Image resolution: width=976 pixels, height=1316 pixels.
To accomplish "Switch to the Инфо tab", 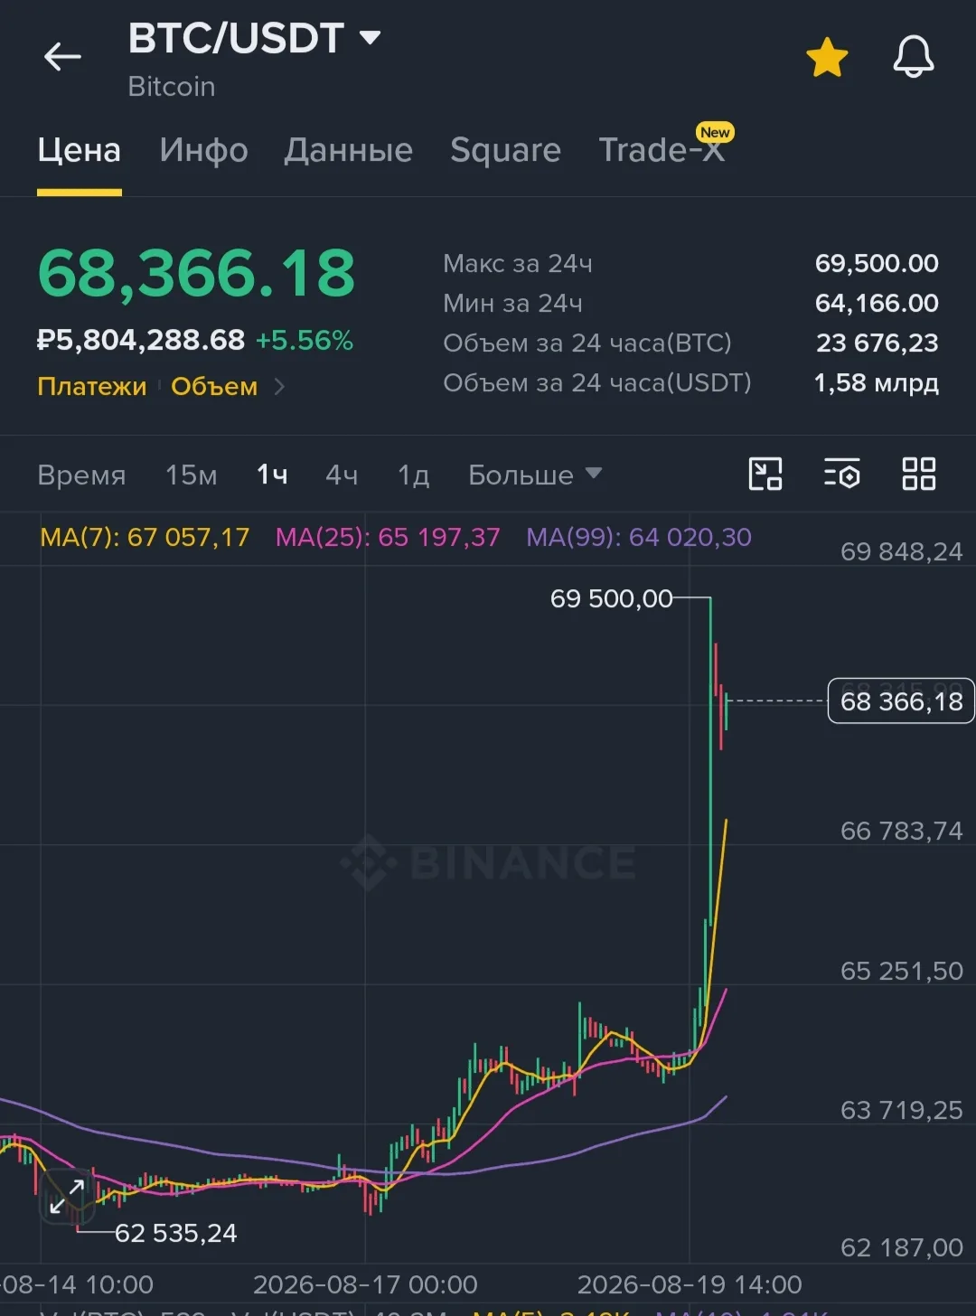I will [x=203, y=150].
